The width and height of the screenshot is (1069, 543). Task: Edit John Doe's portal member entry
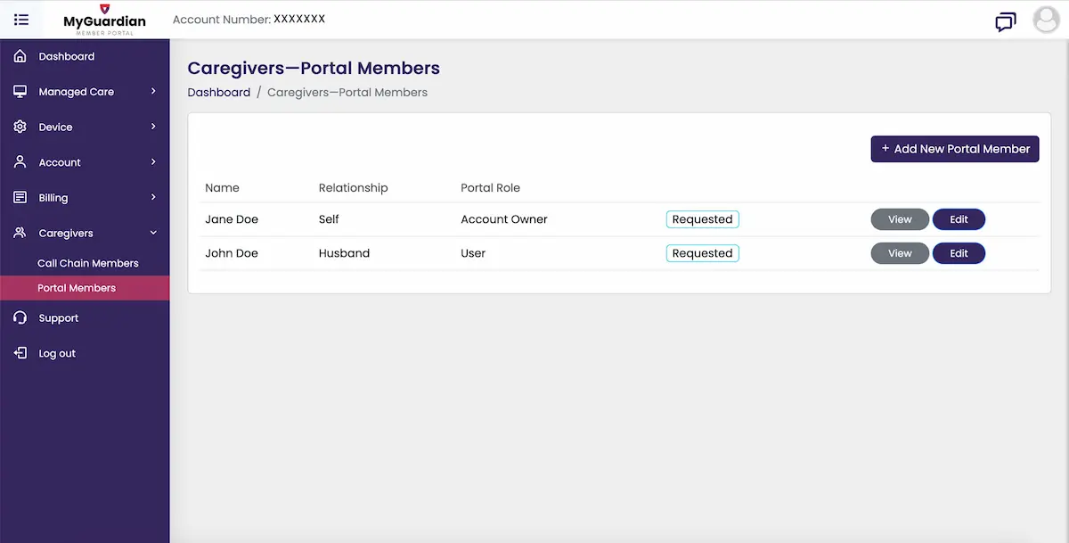click(x=959, y=253)
